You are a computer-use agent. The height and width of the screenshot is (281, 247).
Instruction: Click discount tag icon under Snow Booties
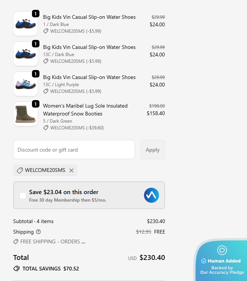(x=46, y=128)
